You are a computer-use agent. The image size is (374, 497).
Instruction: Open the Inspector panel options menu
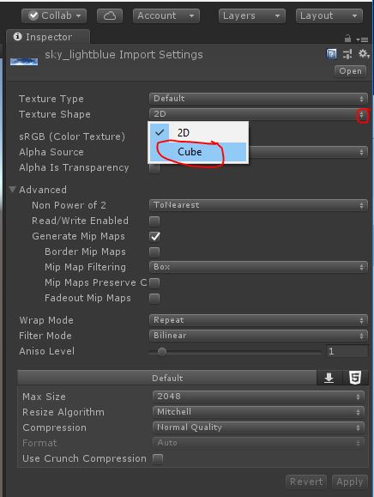(x=362, y=39)
